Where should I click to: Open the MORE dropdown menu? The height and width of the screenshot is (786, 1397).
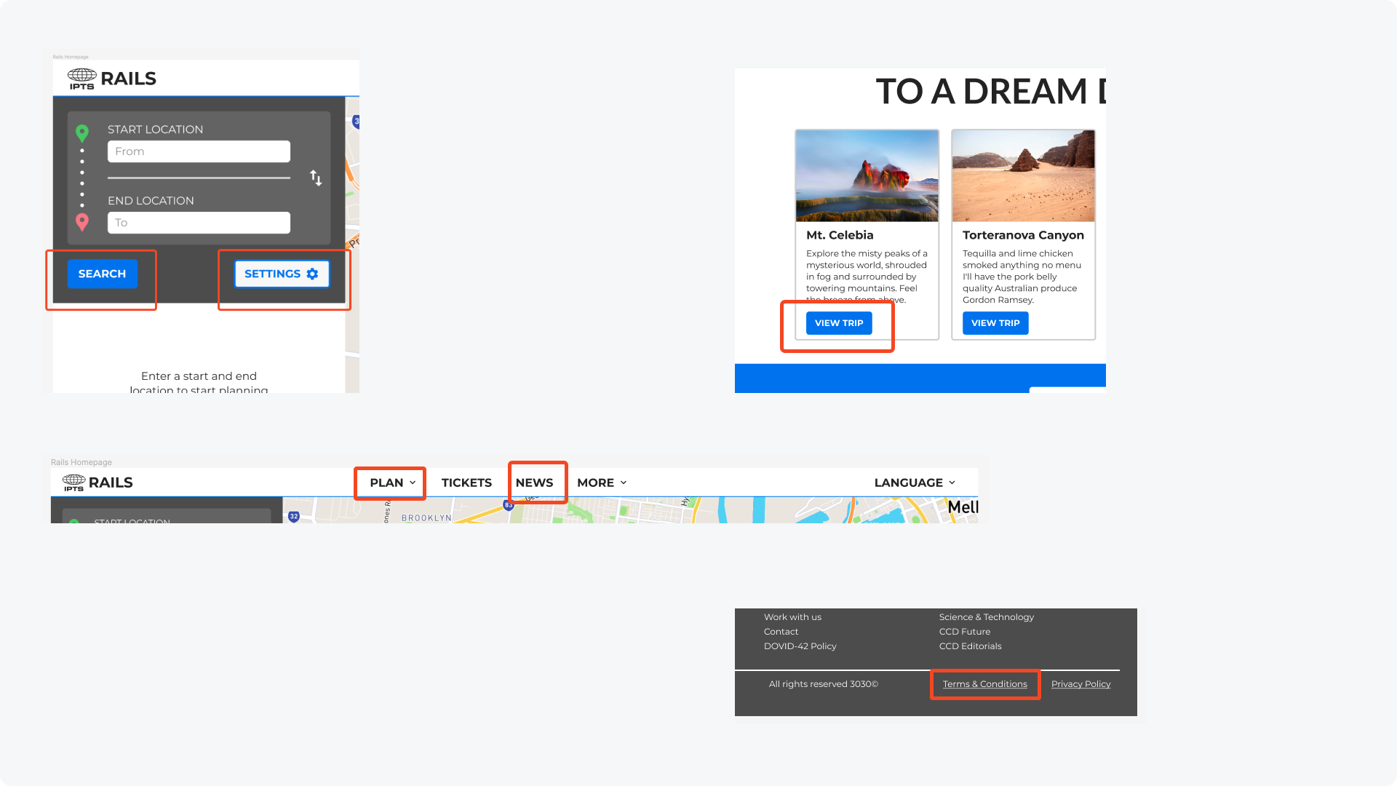pyautogui.click(x=602, y=483)
